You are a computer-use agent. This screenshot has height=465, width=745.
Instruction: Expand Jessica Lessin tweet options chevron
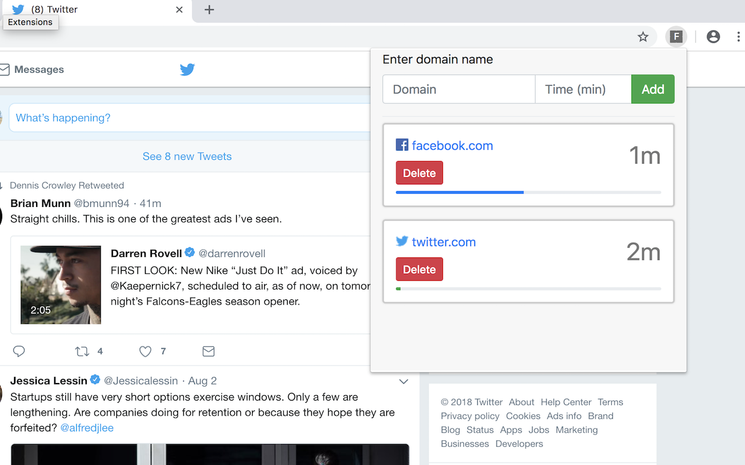coord(403,382)
